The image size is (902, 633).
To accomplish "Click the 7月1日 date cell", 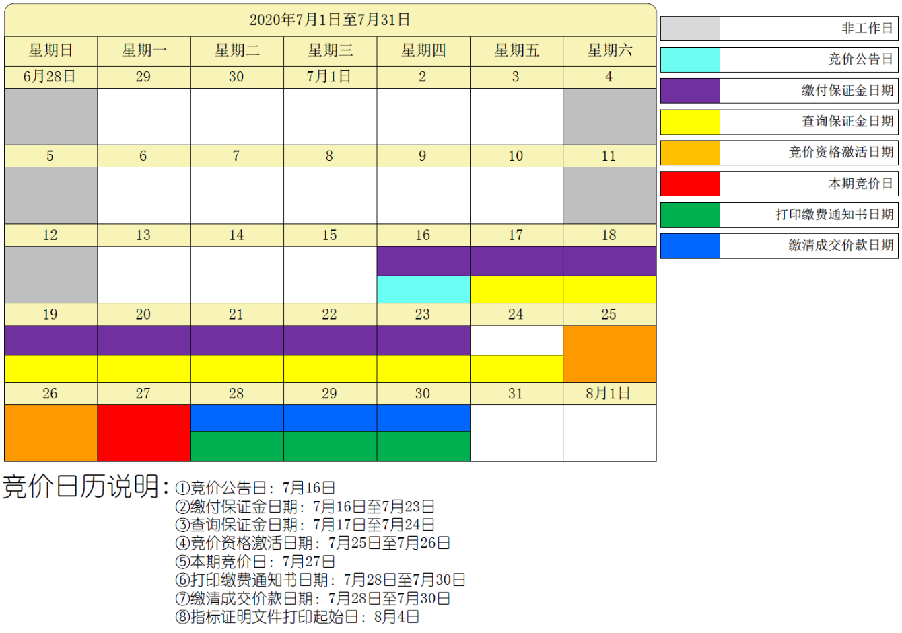I will click(x=330, y=77).
